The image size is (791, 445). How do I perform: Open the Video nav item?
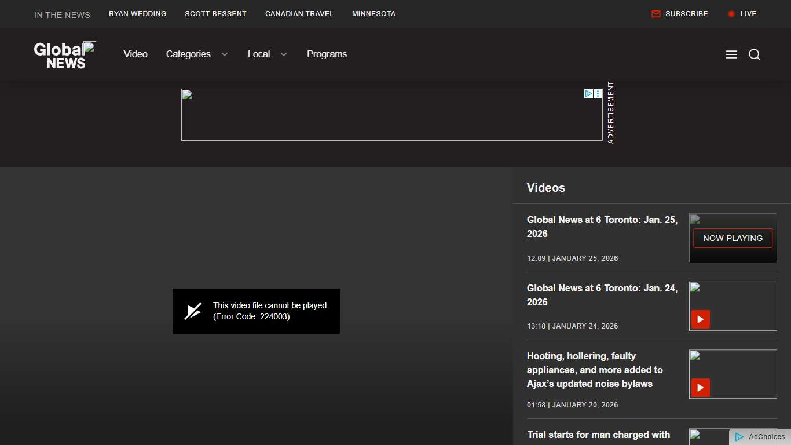(x=136, y=54)
